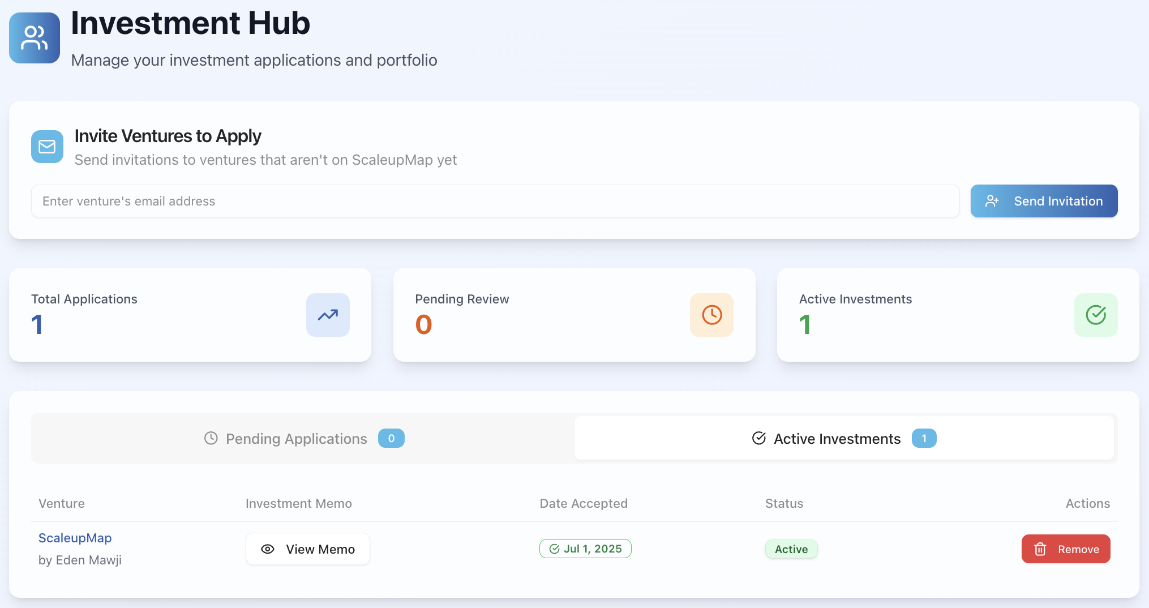1149x608 pixels.
Task: Remove the ScaleupMap investment
Action: [1066, 549]
